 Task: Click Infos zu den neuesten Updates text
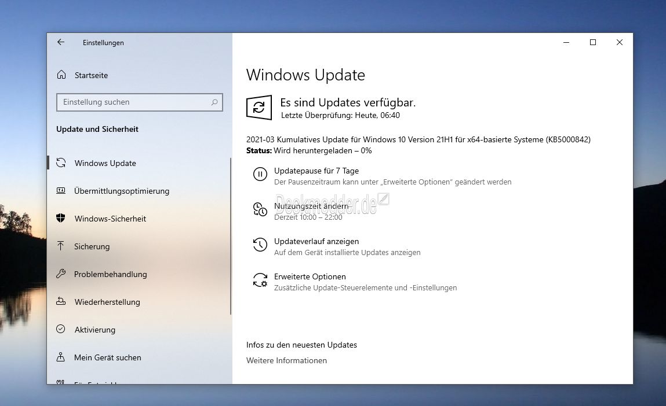click(301, 345)
